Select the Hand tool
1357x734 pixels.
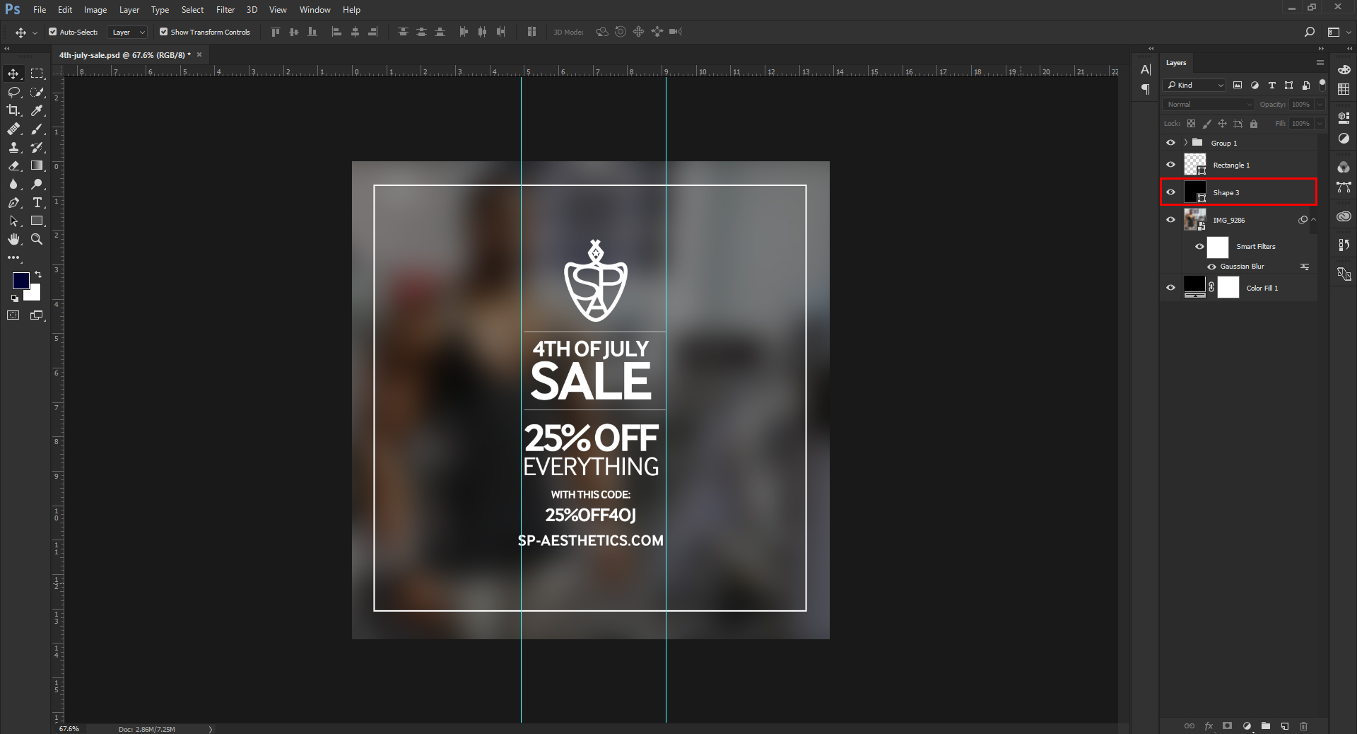(x=13, y=239)
